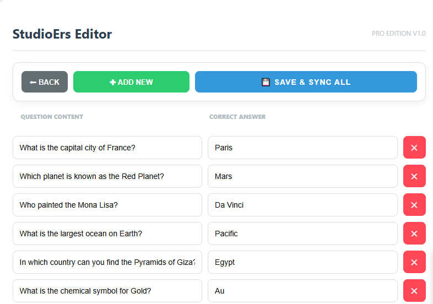Edit the "capital city of France" question field

[107, 148]
